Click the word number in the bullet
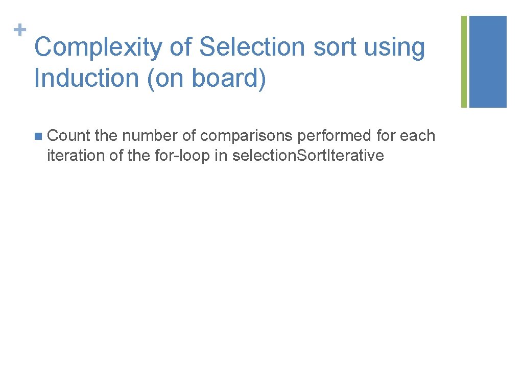The image size is (523, 392). pos(146,136)
